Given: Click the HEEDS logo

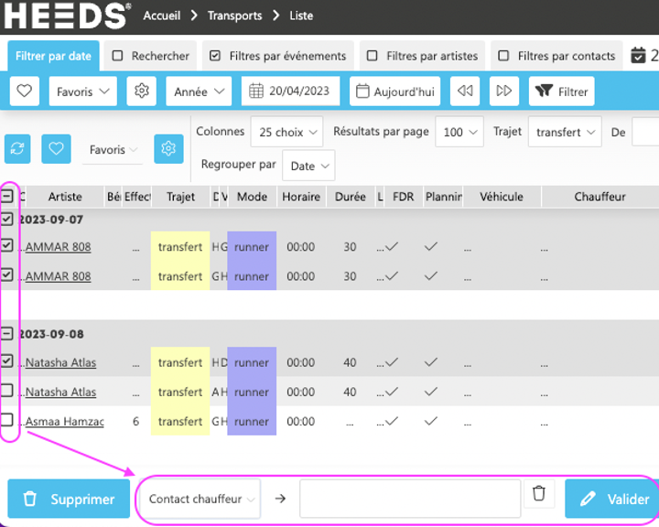Looking at the screenshot, I should coord(67,16).
